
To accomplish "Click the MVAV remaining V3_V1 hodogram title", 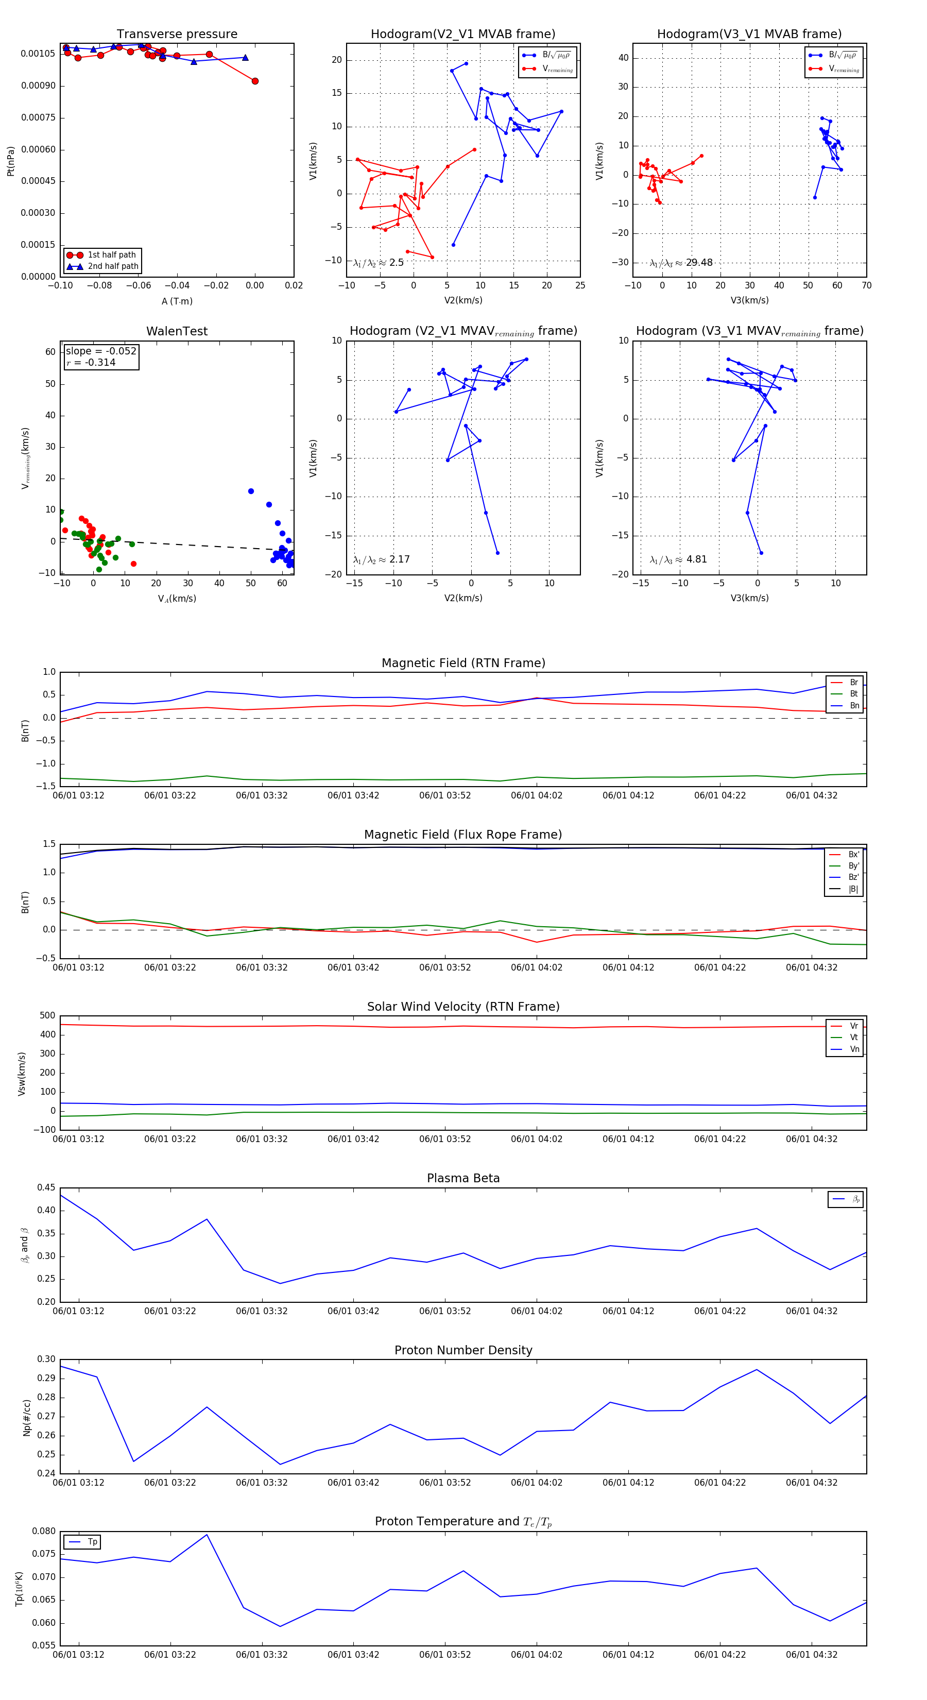I will click(749, 331).
